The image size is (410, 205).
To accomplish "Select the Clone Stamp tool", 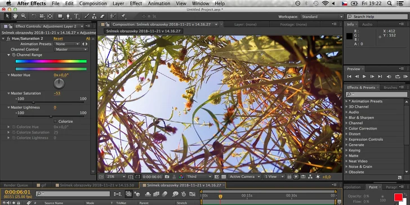I will [x=95, y=16].
